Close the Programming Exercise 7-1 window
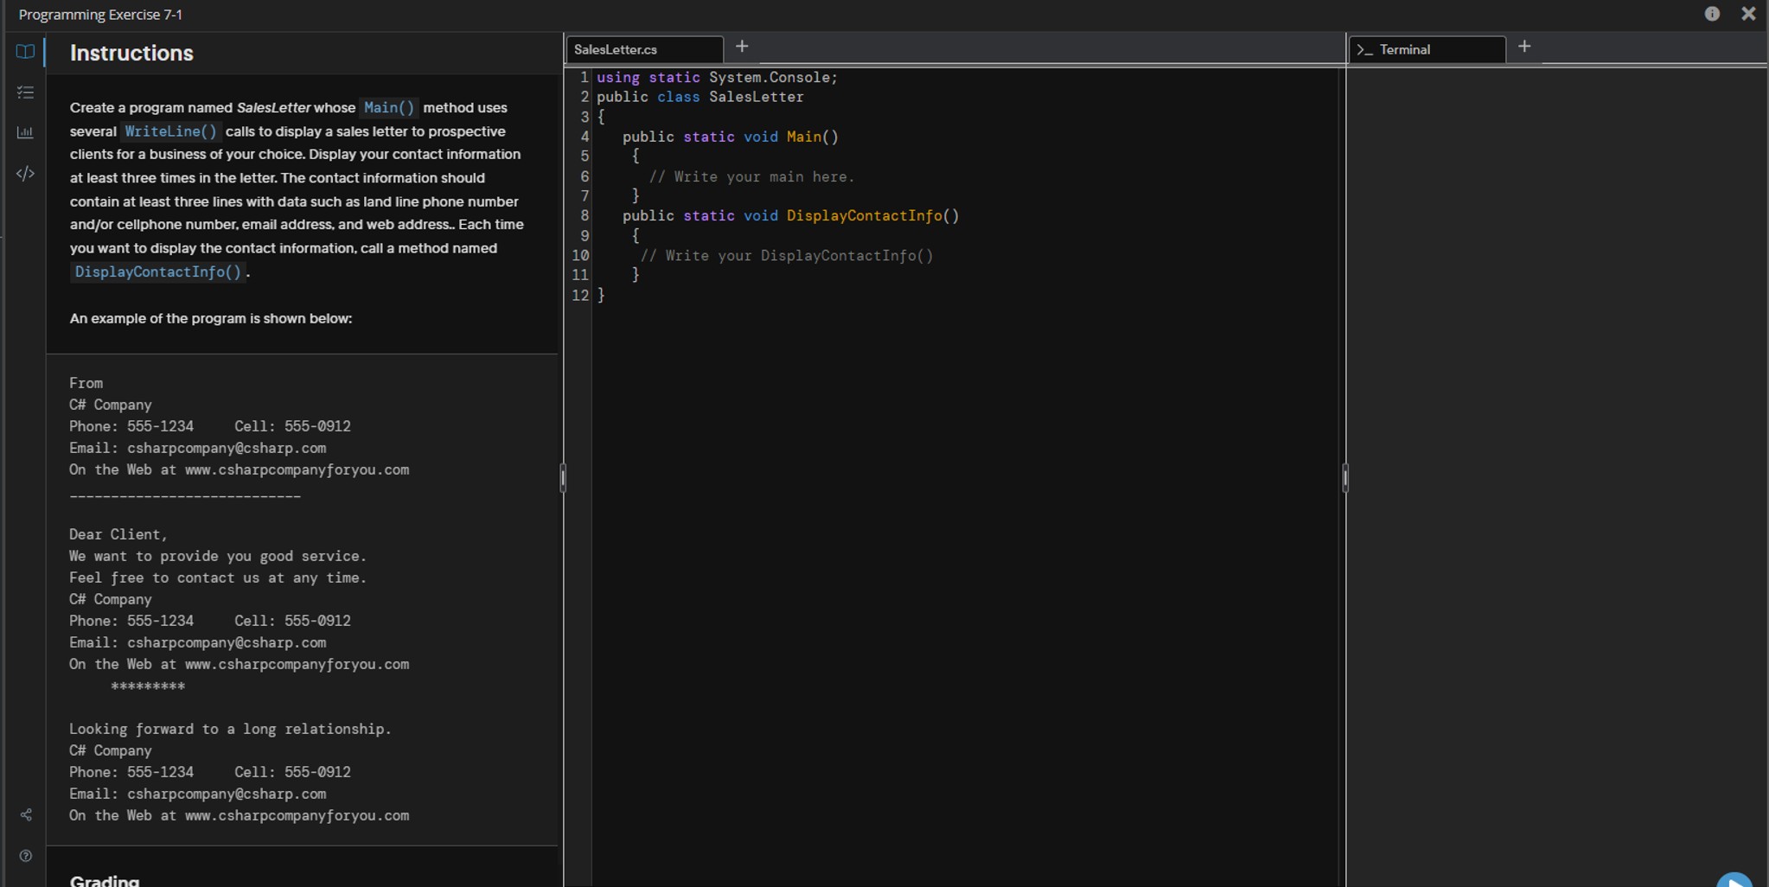Viewport: 1769px width, 887px height. 1748,14
